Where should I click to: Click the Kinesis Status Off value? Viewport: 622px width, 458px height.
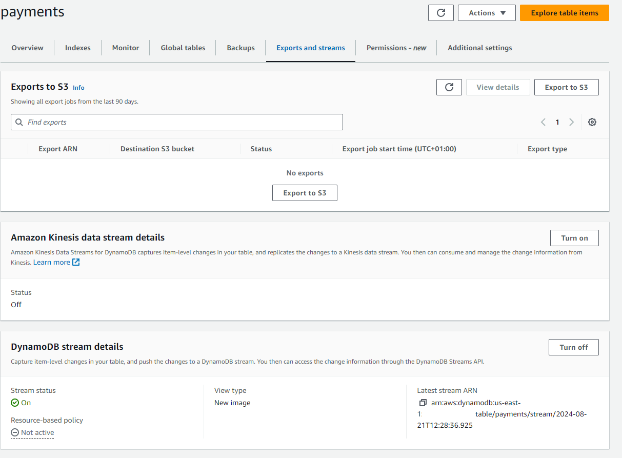coord(16,305)
